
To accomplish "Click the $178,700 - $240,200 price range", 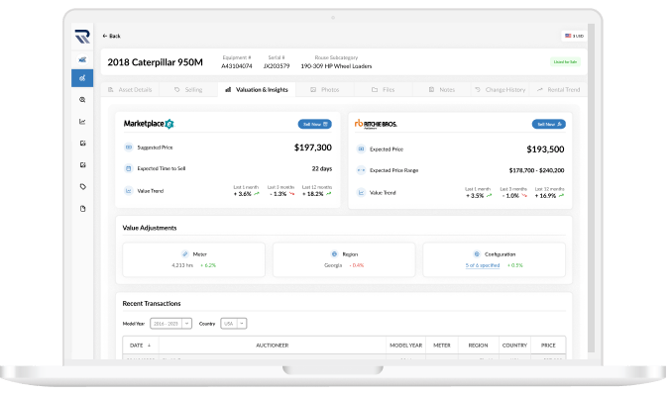I will click(x=536, y=170).
